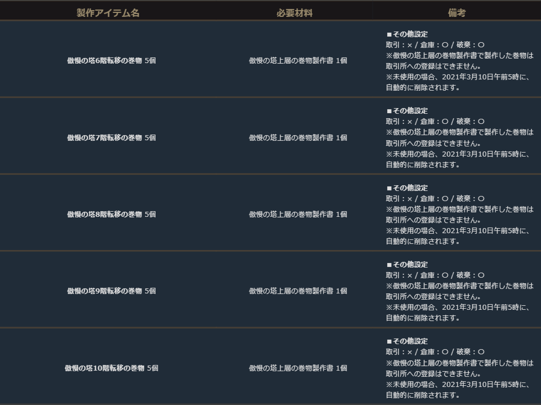
Task: Click the 必要材料 column header
Action: (294, 13)
